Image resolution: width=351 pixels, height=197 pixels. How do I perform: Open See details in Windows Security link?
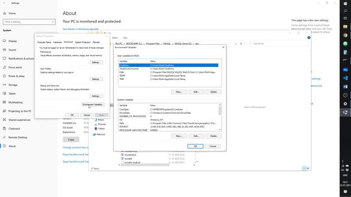coord(81,29)
